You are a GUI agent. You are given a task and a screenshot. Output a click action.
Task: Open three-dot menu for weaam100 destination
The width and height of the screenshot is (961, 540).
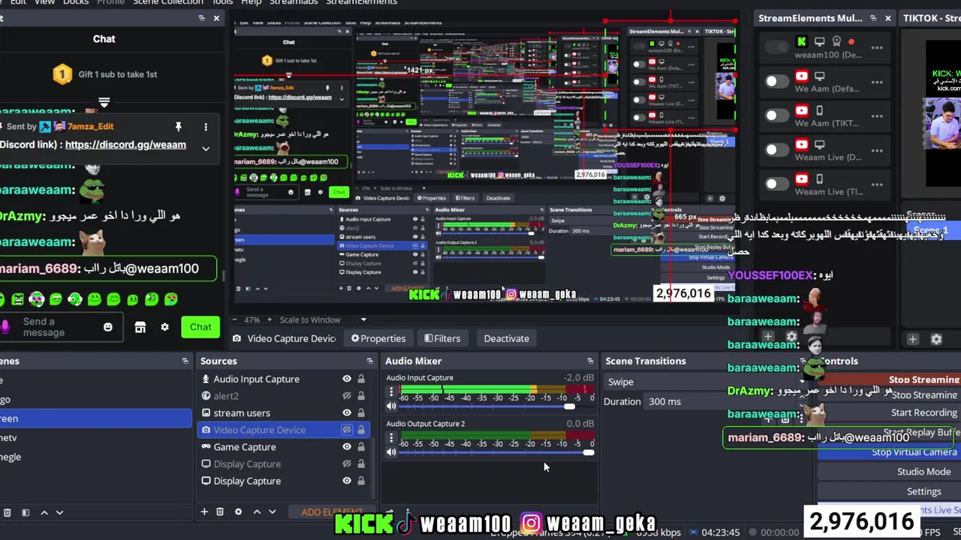[877, 48]
